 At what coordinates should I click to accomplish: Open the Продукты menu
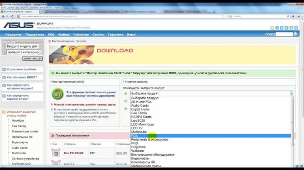pyautogui.click(x=13, y=35)
